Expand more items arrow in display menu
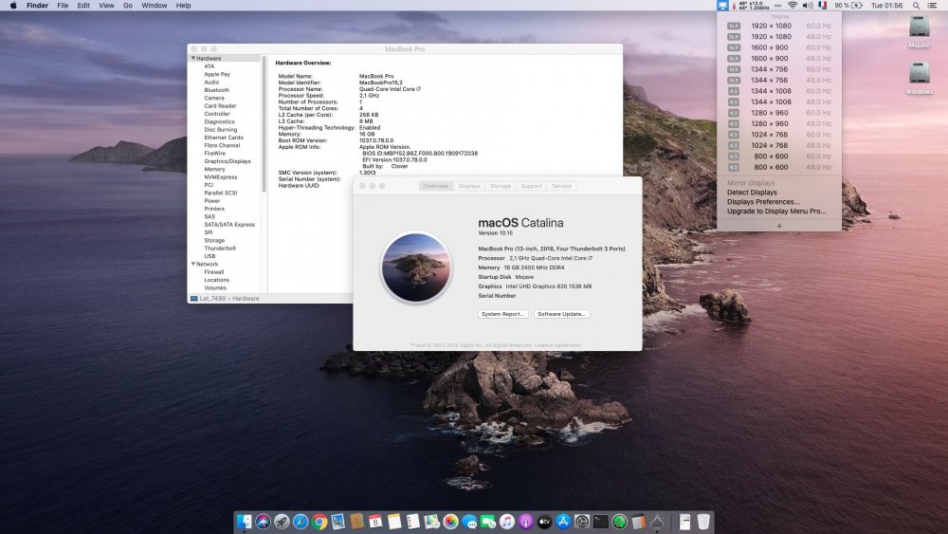Screen dimensions: 948x534 pos(778,226)
